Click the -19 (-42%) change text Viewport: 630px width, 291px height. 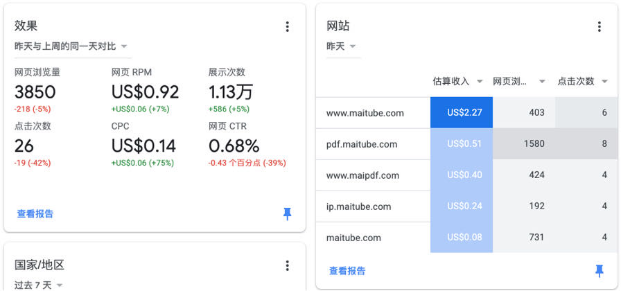point(33,163)
